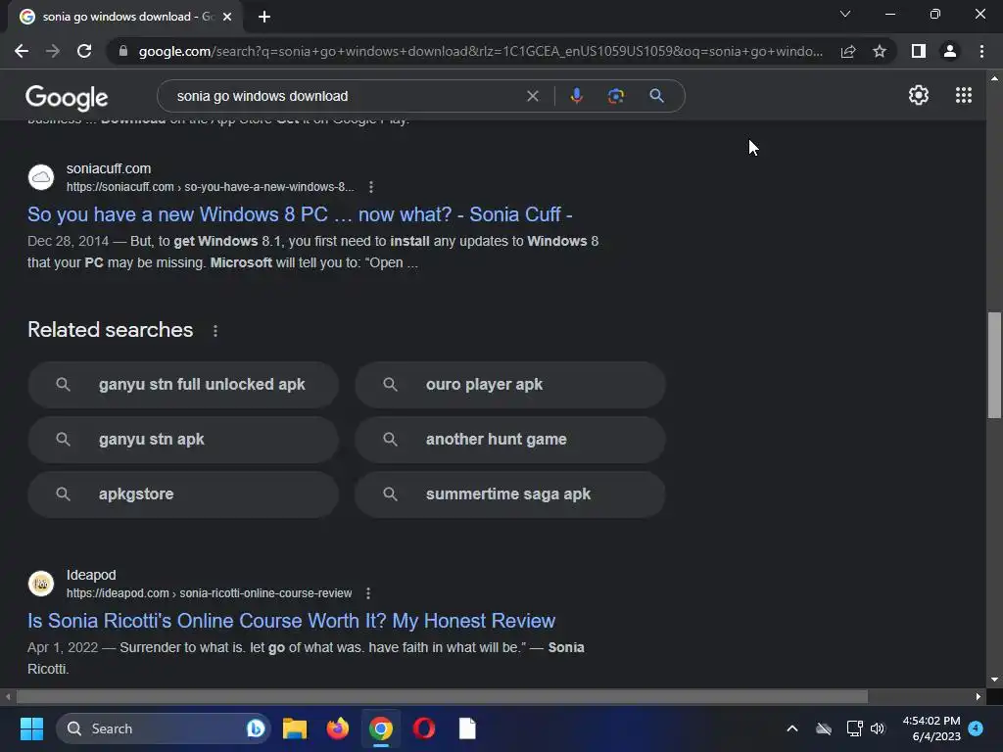
Task: Click the Ideapod site name
Action: coord(91,575)
